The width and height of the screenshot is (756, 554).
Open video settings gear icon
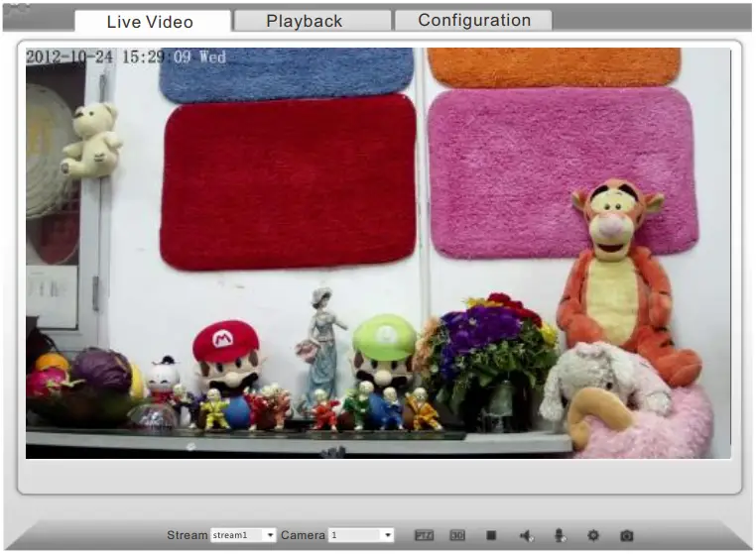[x=593, y=536]
